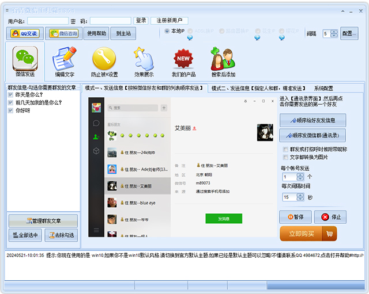Click the help bubble under 本地IP
Viewport: 369px width, 294px height.
tap(190, 37)
